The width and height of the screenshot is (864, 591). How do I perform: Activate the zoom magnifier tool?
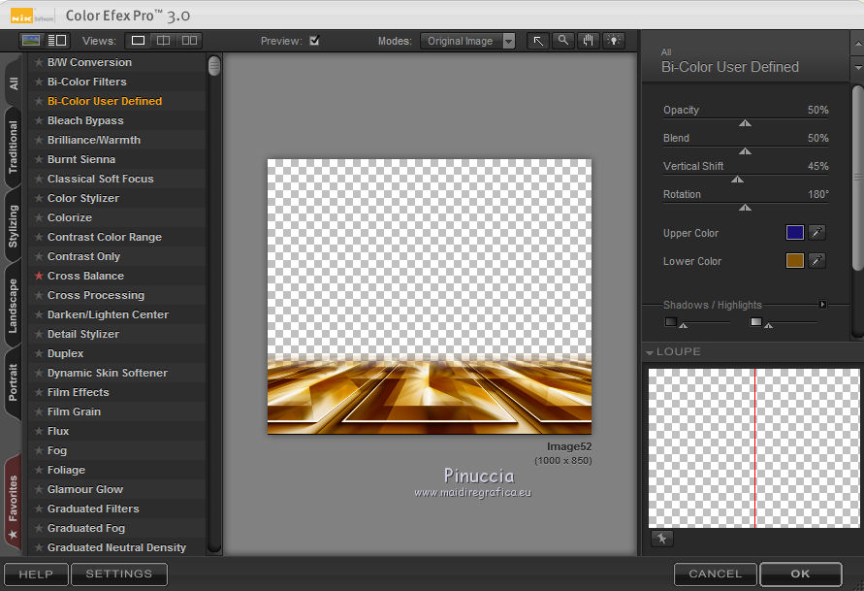pos(563,41)
